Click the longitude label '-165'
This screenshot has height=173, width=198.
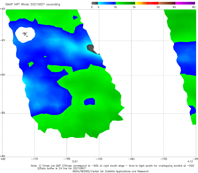point(99,159)
